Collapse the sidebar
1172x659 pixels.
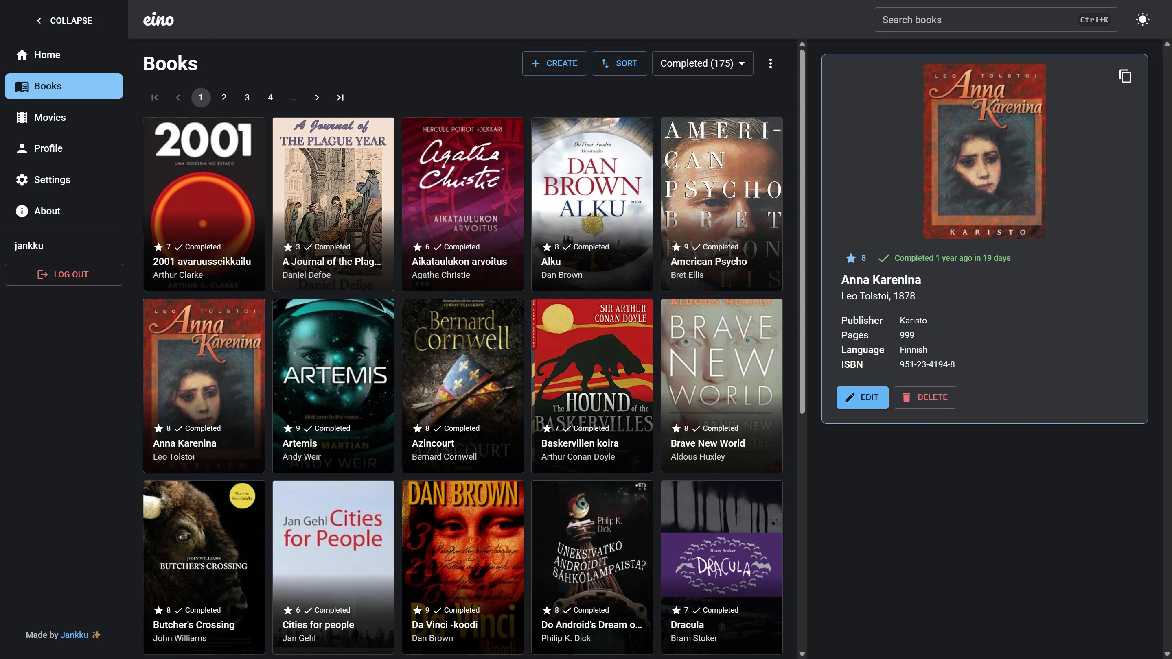click(64, 20)
